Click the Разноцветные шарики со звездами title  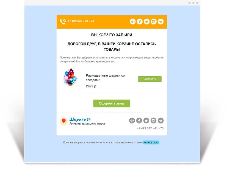point(105,78)
